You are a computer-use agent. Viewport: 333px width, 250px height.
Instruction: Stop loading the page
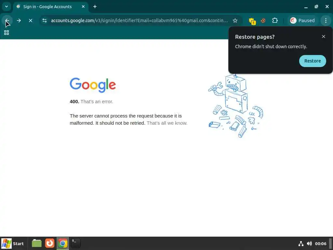click(30, 21)
